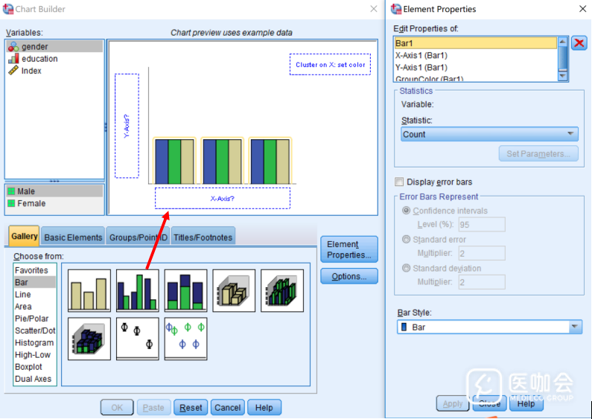Select the stacked 3-D bar icon
Viewport: 592px width, 419px height.
[x=89, y=339]
